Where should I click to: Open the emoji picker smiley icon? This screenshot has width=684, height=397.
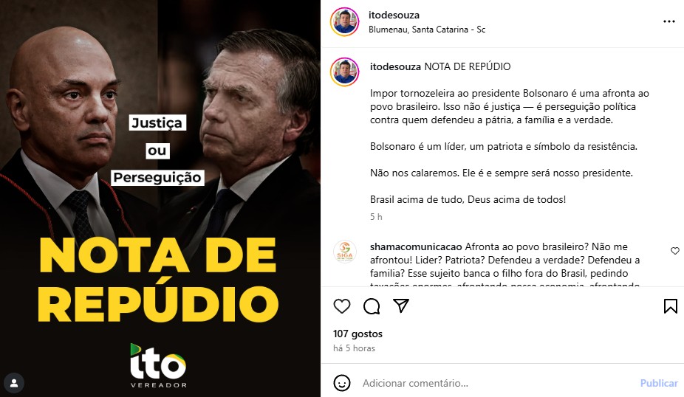click(341, 383)
